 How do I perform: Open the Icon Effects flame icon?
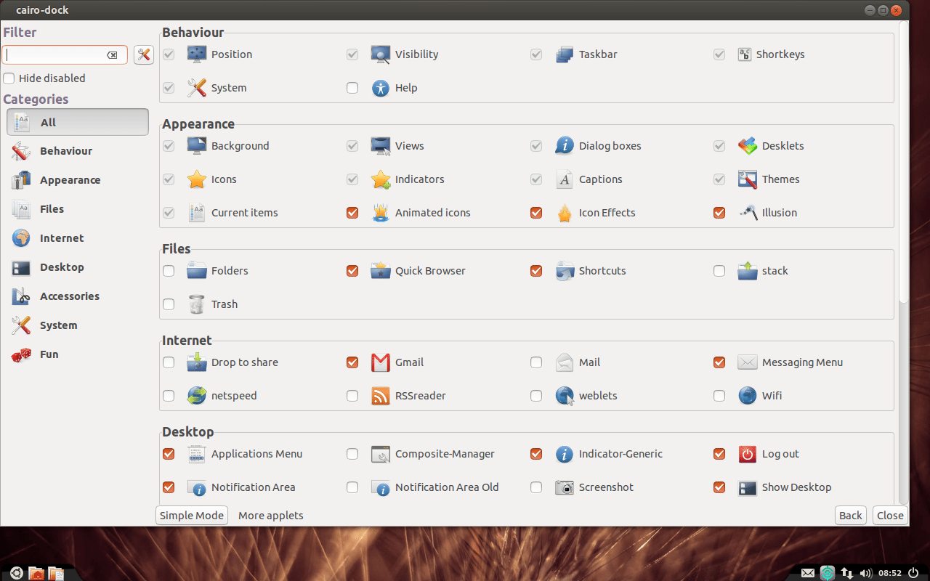pyautogui.click(x=565, y=213)
